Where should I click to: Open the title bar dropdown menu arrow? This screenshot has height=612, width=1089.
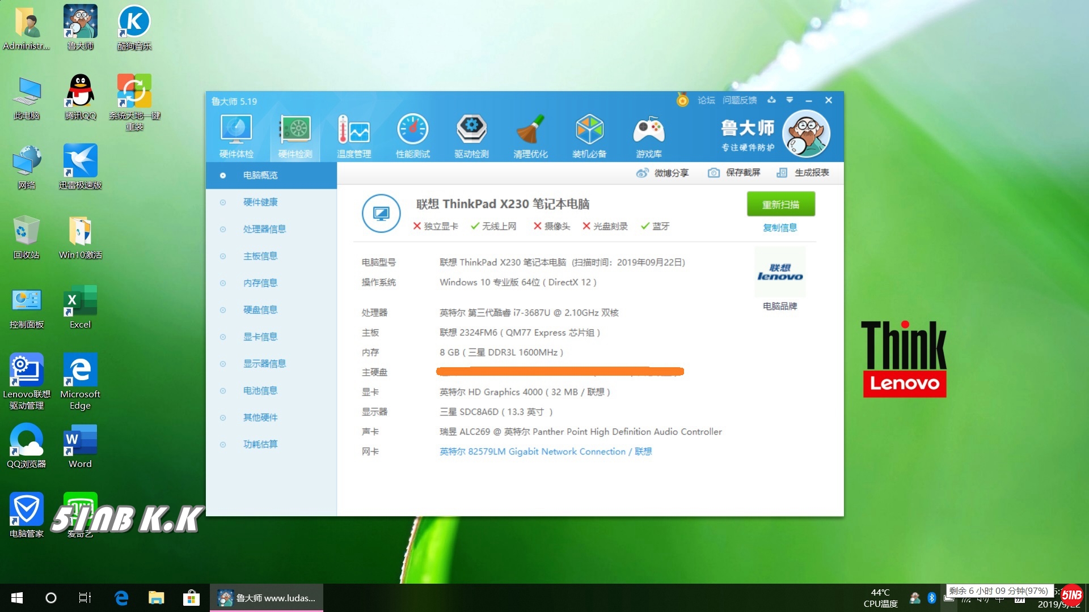[790, 100]
